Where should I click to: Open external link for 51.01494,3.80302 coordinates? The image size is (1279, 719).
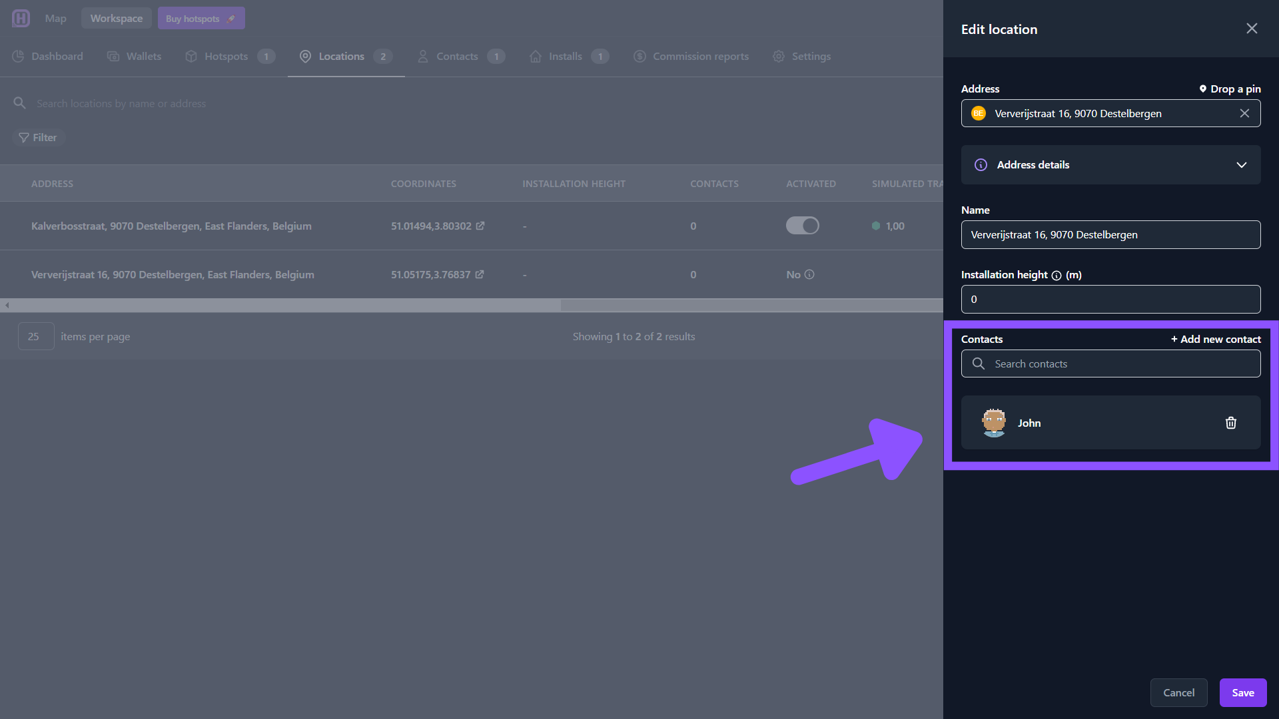480,226
